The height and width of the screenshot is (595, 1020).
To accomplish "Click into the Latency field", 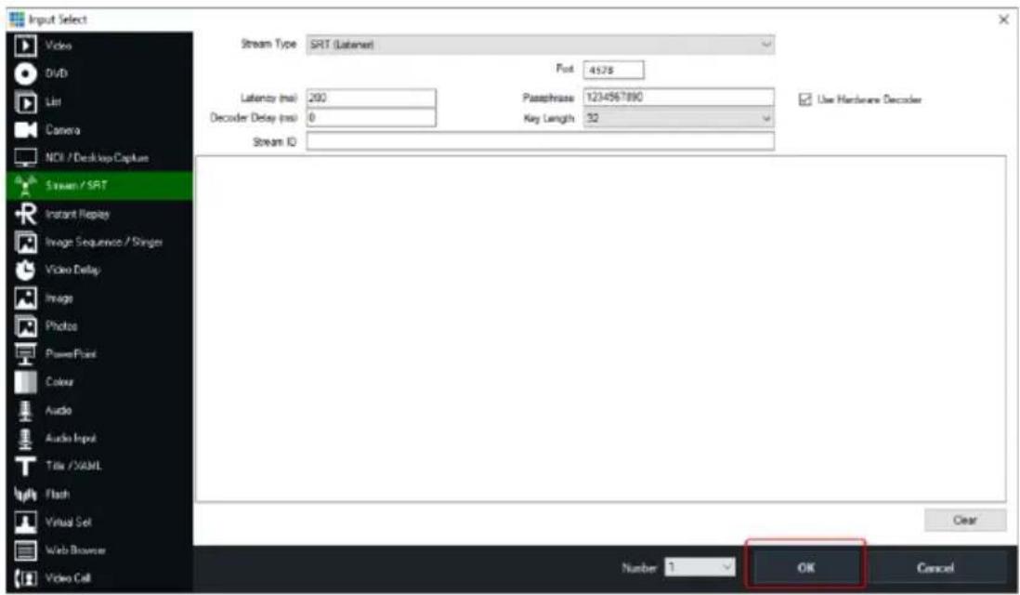I will point(371,98).
